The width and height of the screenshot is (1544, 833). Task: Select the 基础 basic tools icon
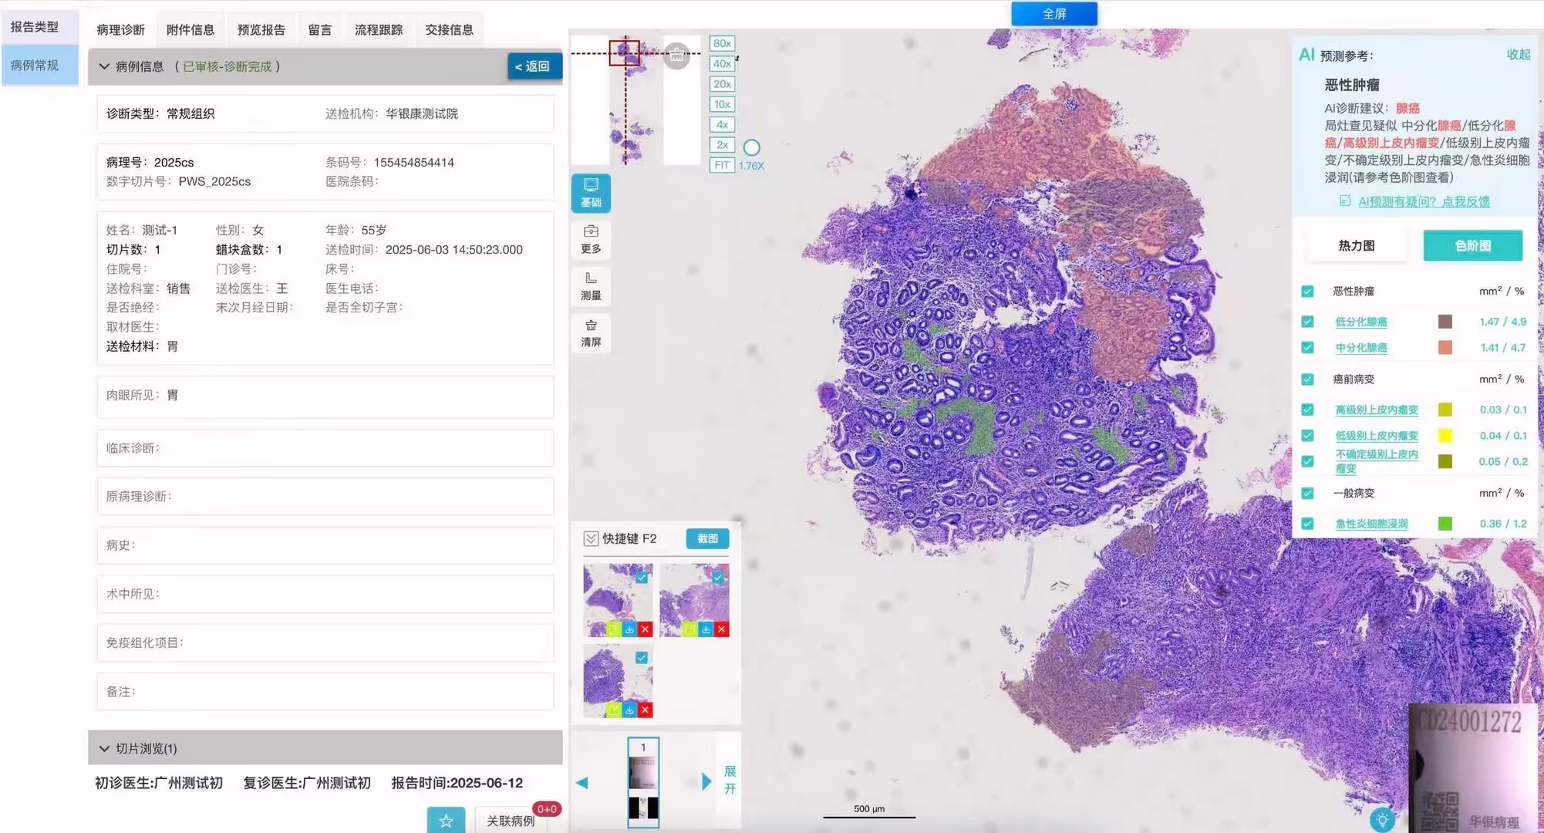(x=591, y=192)
